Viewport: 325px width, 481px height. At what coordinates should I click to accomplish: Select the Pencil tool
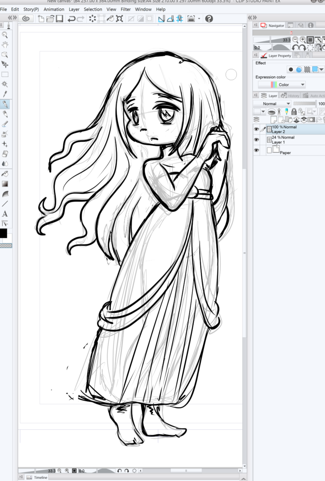(x=5, y=114)
